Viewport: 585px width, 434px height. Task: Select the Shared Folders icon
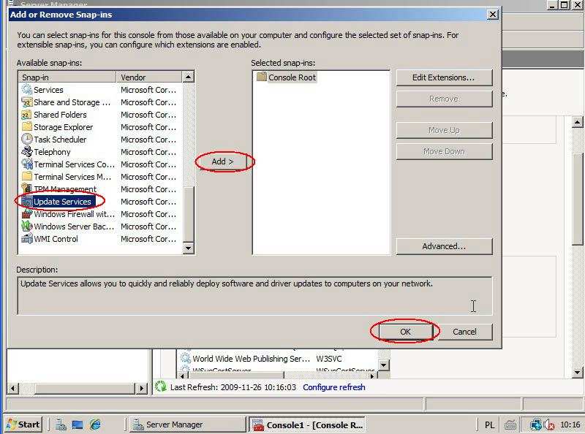tap(27, 115)
